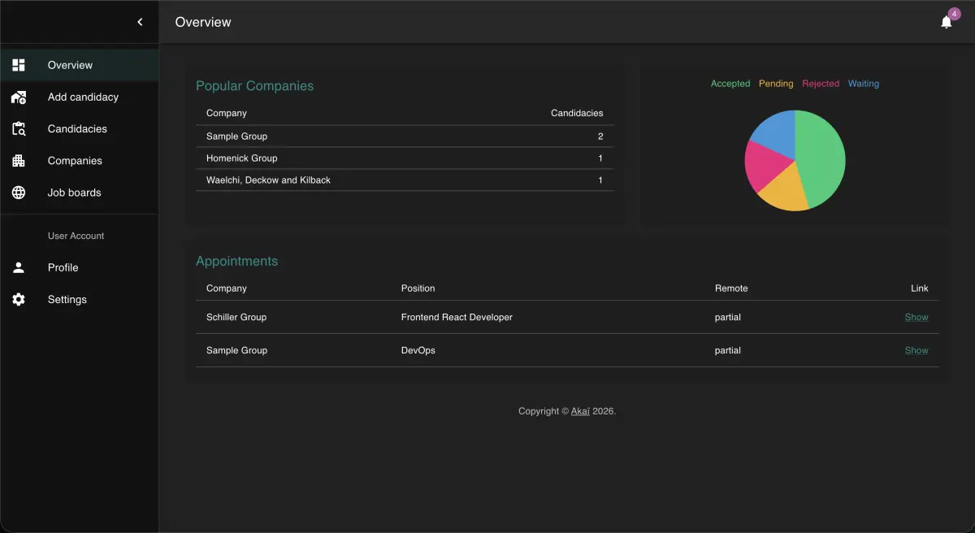Click the Appointments heading
This screenshot has height=533, width=975.
(x=236, y=262)
